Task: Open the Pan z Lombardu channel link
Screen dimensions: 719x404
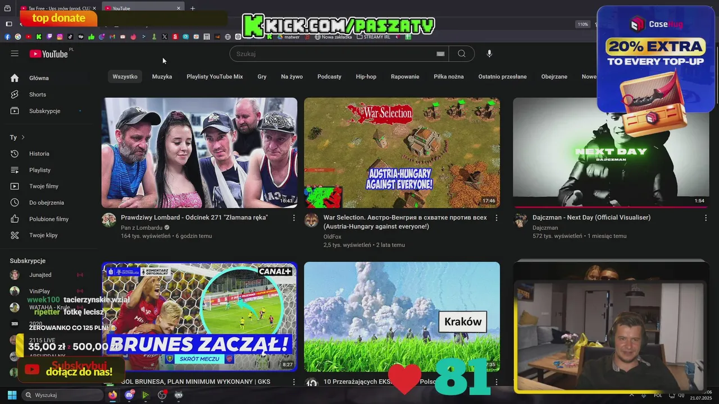Action: (x=142, y=228)
